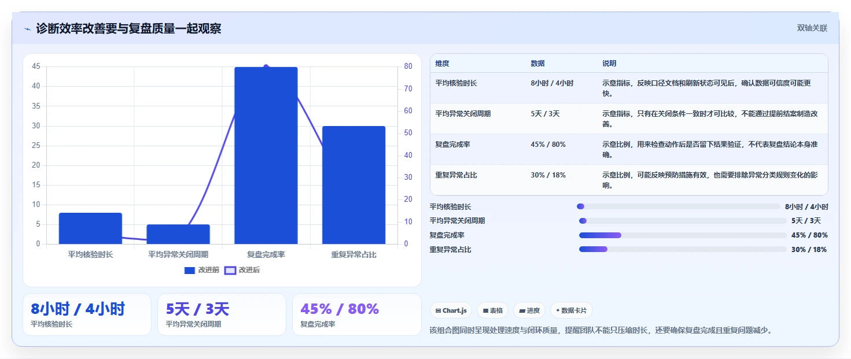Select the 数据卡片 tag chip
This screenshot has width=851, height=359.
[x=571, y=310]
